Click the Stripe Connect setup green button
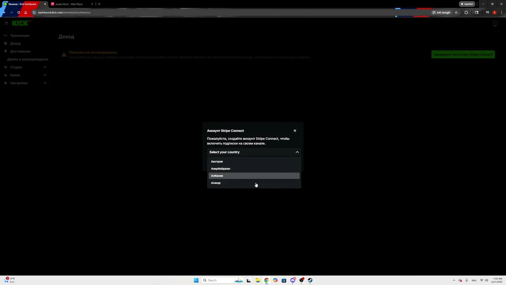The width and height of the screenshot is (506, 285). (463, 55)
